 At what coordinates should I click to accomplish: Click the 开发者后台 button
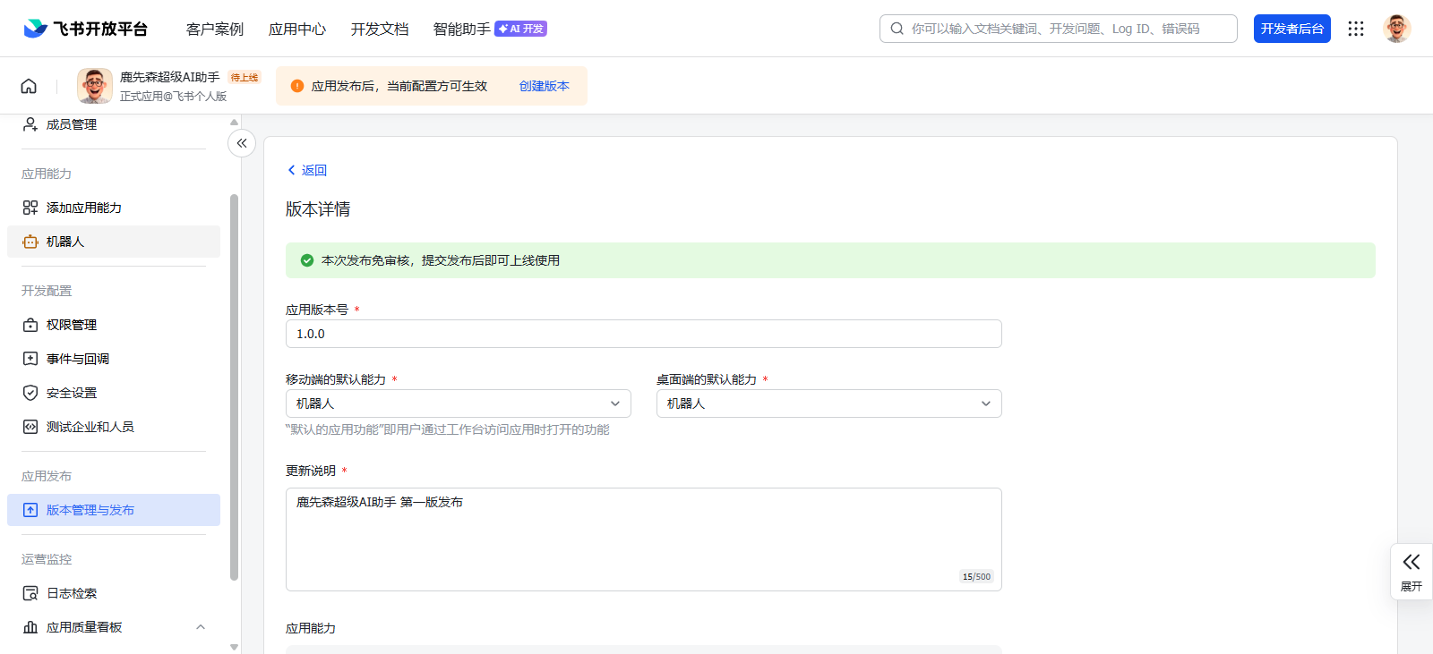(x=1292, y=29)
